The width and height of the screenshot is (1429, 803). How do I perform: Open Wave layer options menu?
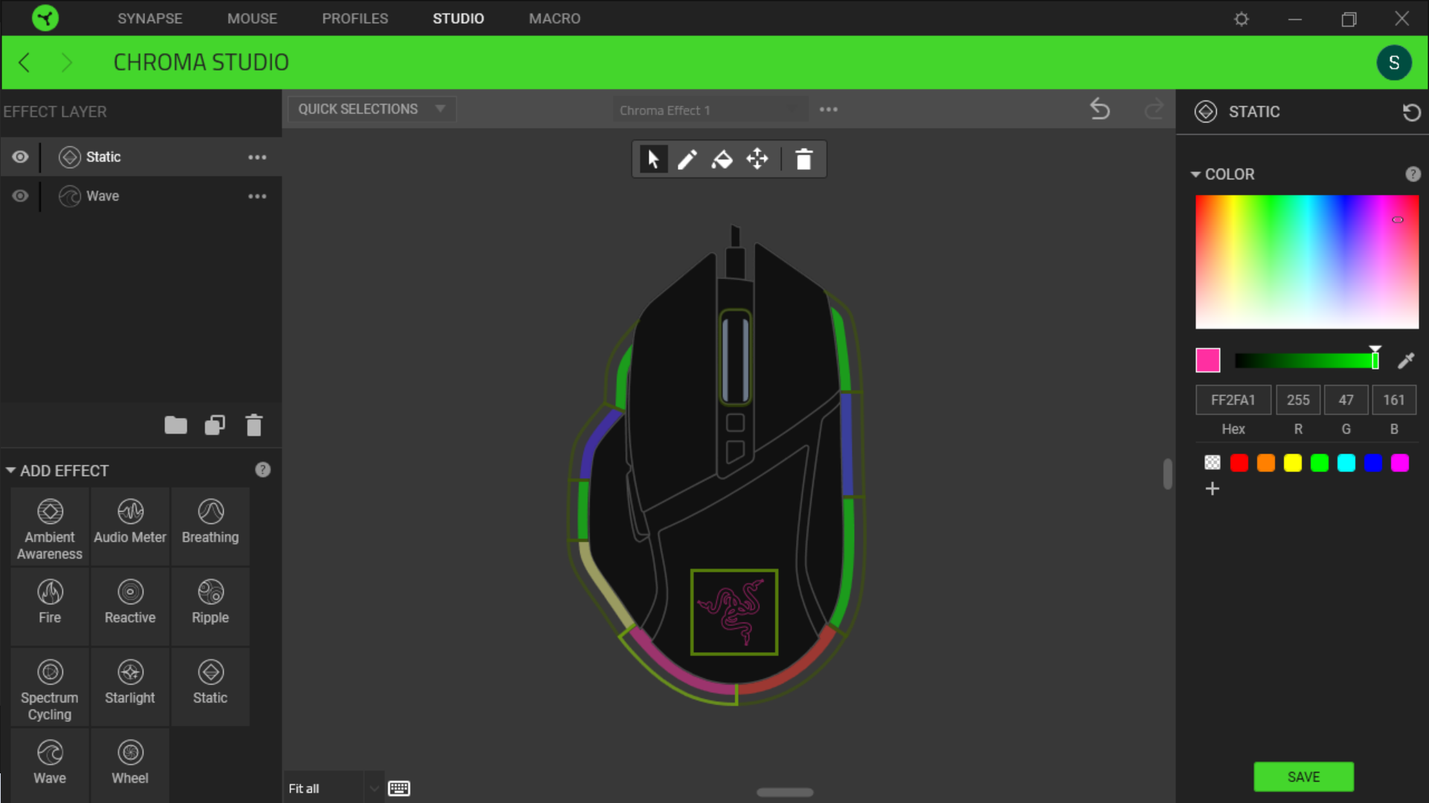257,196
